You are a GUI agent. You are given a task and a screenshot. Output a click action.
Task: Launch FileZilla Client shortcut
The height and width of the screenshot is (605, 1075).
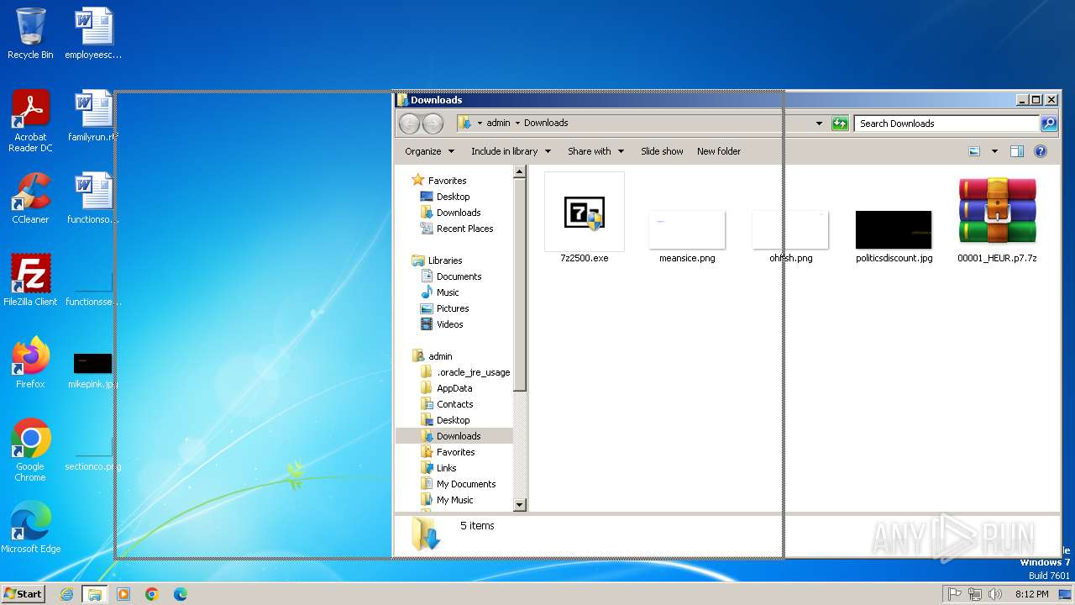coord(30,281)
